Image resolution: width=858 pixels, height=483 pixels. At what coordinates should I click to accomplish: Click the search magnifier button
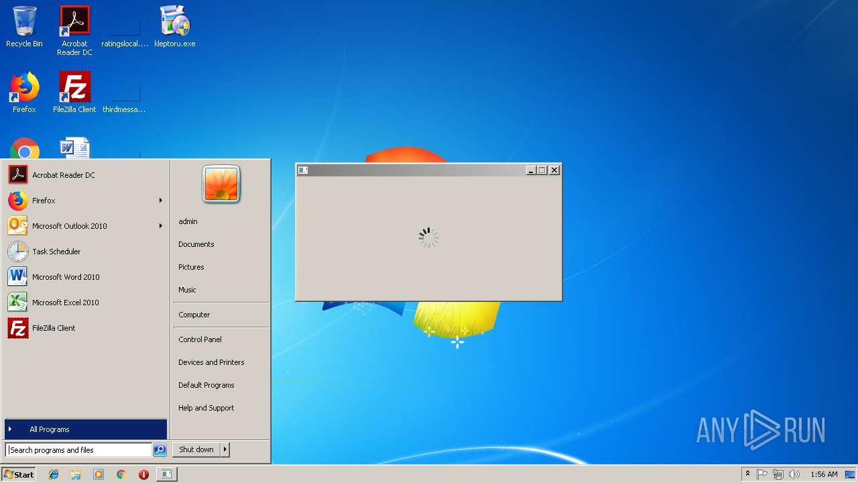[160, 450]
